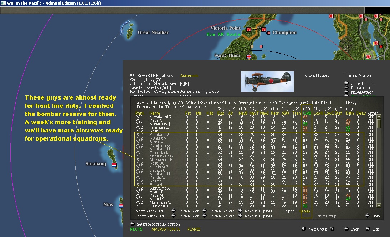Click the pilot list scrollbar thumb
This screenshot has height=237, width=390.
tap(379, 123)
